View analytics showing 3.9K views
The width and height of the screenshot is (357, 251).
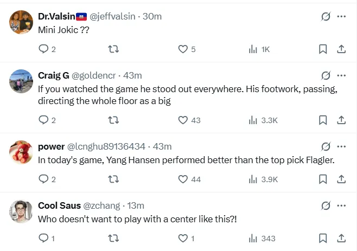[263, 179]
